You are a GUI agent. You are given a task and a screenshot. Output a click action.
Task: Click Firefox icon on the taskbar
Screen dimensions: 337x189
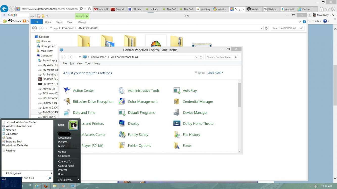(x=46, y=186)
